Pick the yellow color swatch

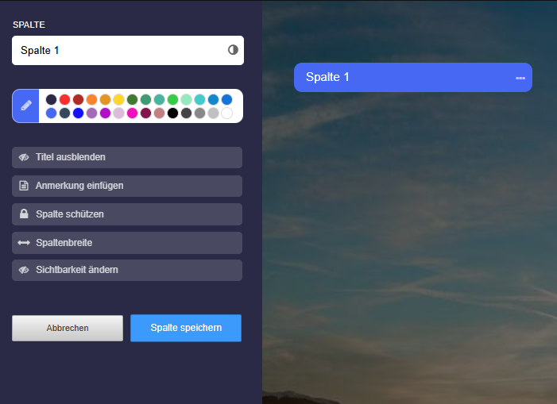coord(118,99)
